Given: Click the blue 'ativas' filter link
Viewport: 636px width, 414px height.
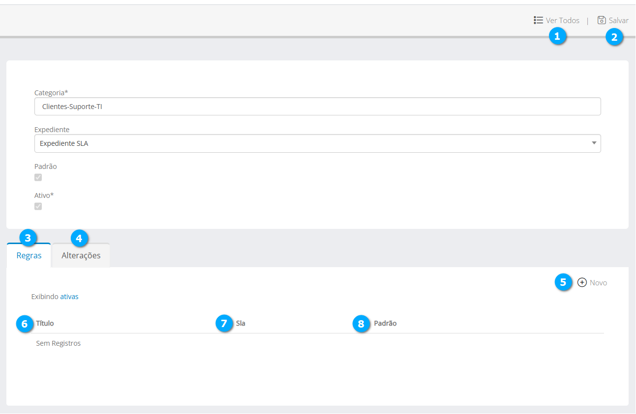Looking at the screenshot, I should [69, 297].
